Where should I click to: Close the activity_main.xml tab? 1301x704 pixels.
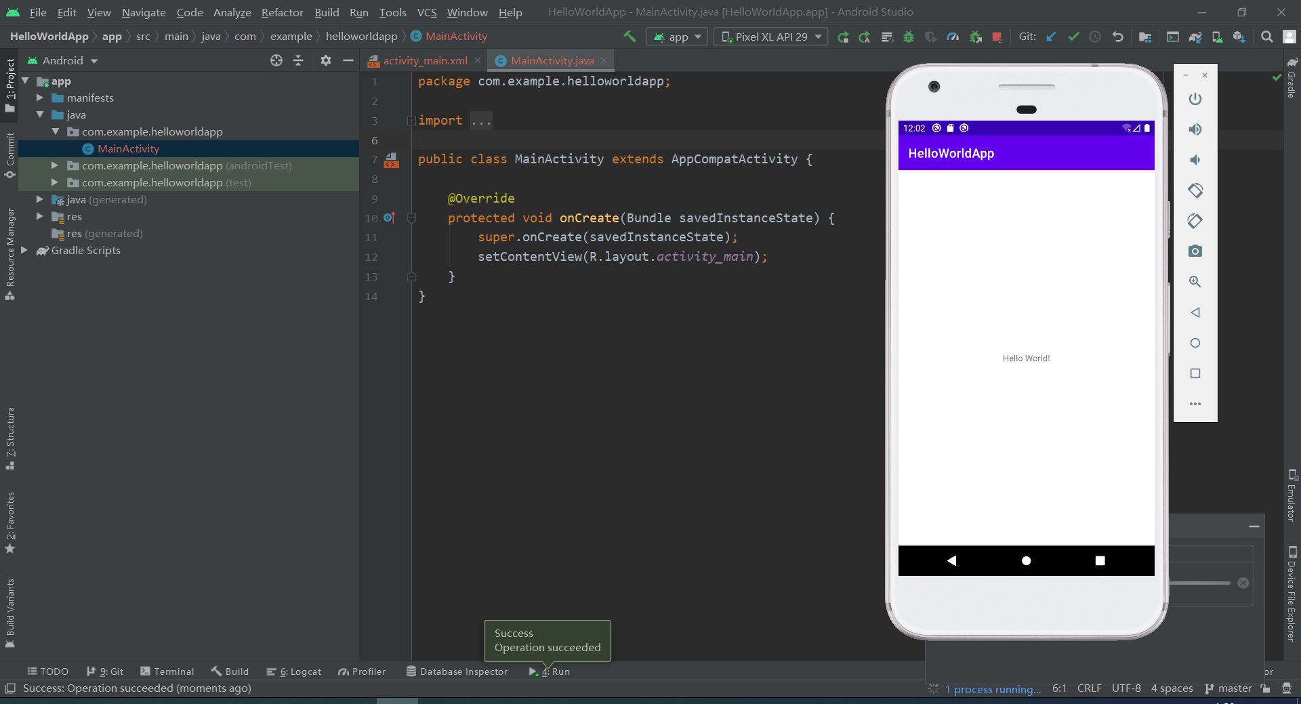point(478,60)
